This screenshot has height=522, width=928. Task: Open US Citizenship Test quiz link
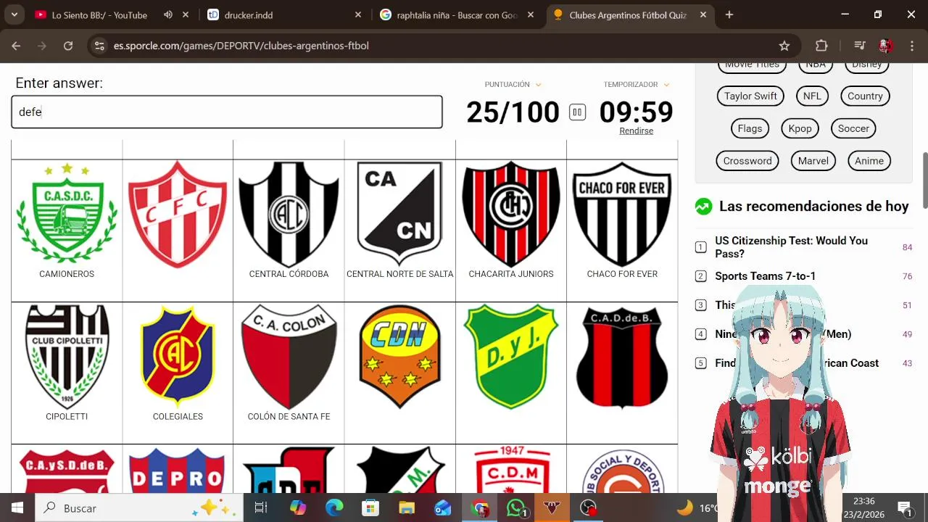[791, 247]
